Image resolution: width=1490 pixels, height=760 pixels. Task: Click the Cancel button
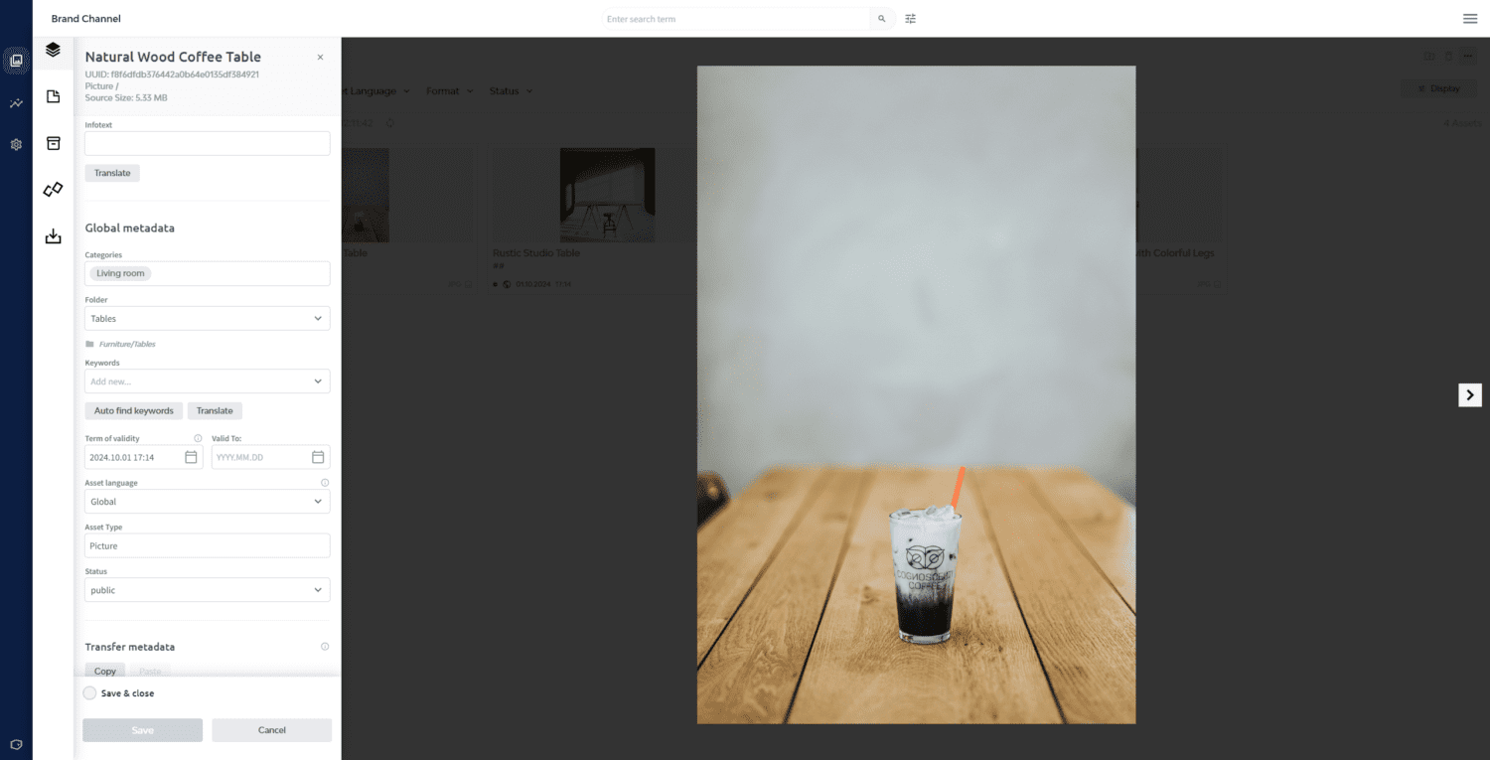271,730
